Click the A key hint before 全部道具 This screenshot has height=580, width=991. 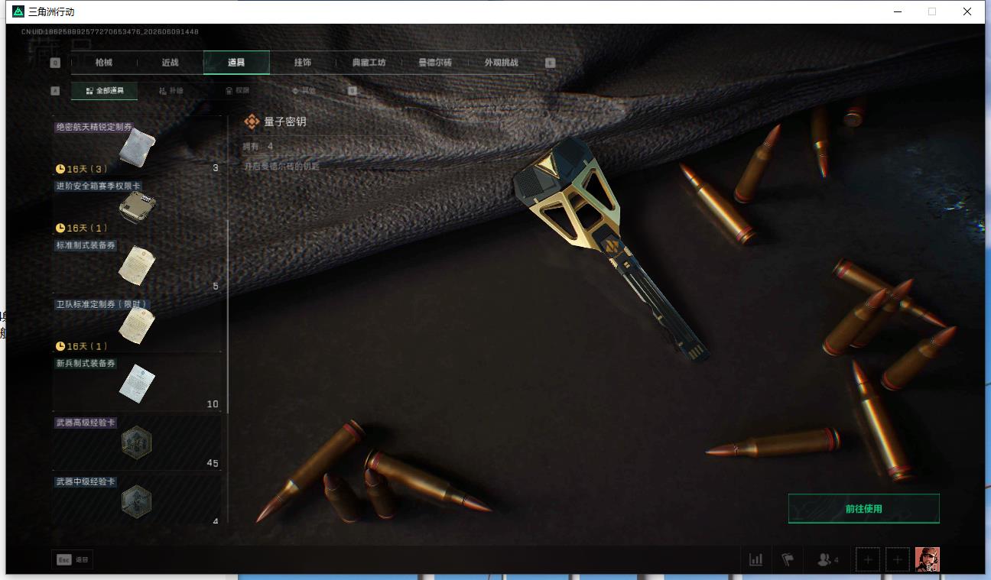click(x=55, y=91)
